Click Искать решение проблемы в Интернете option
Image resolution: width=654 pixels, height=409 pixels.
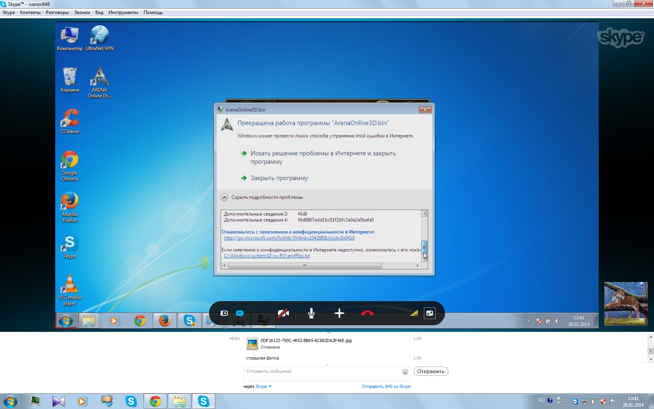[323, 157]
